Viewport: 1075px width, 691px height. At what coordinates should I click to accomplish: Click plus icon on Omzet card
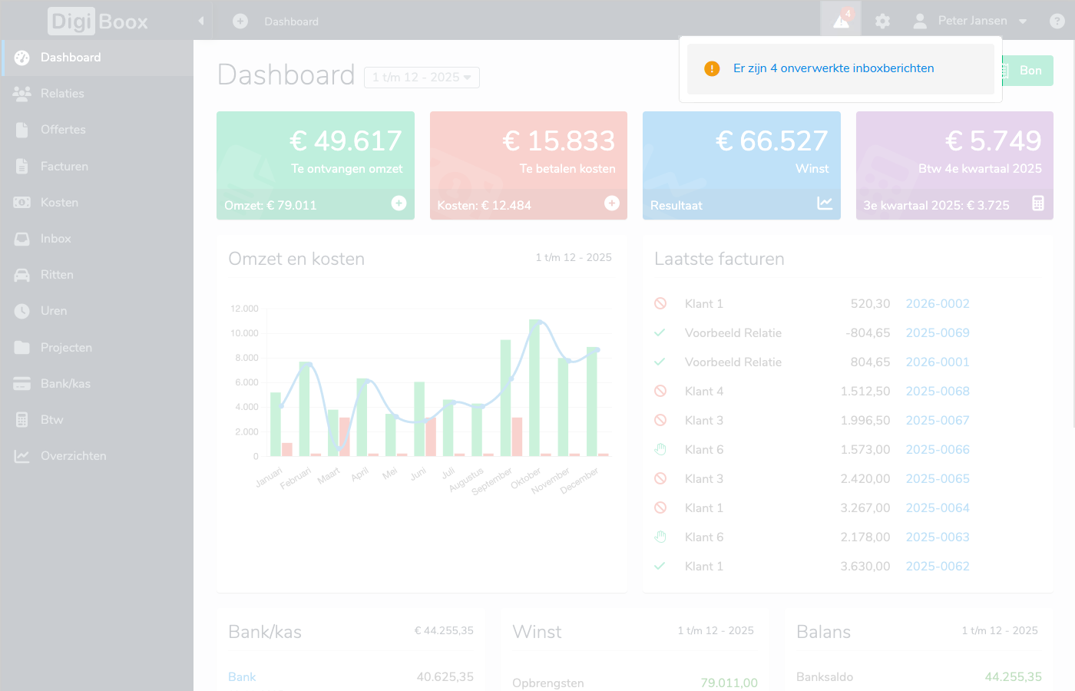[x=399, y=203]
